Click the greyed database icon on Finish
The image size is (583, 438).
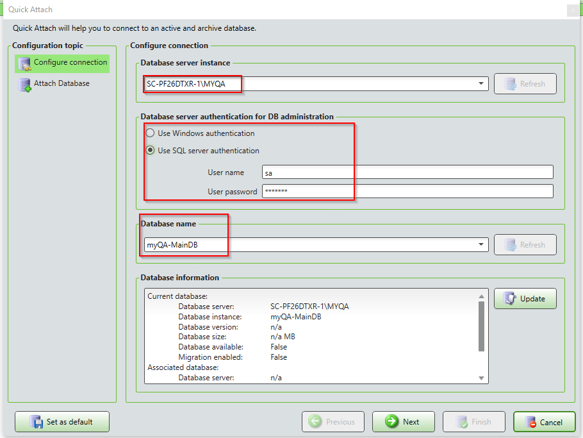[461, 422]
